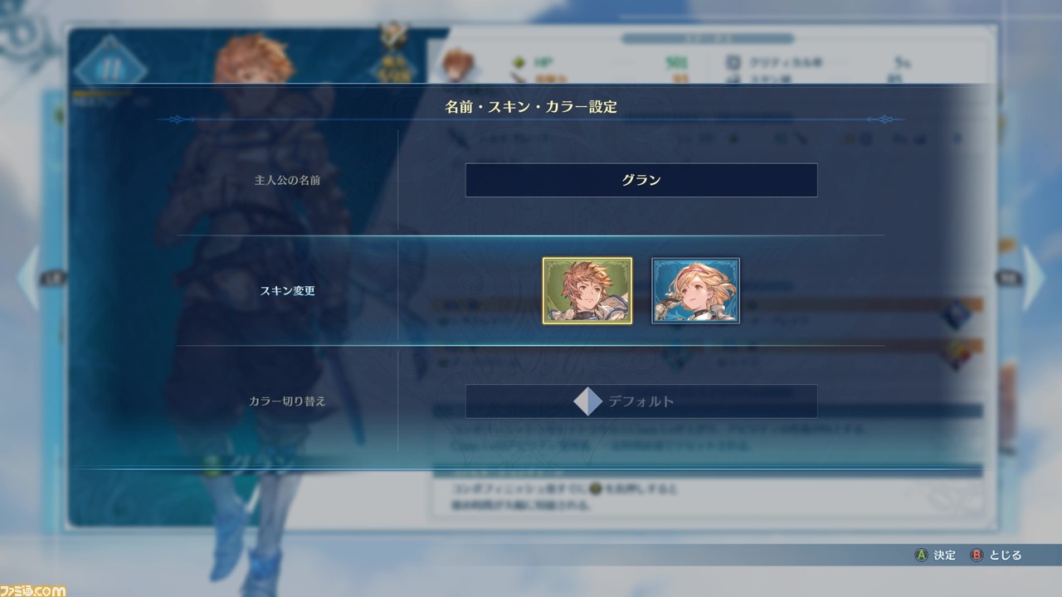Select the カラー切り替え row label
Image resolution: width=1062 pixels, height=597 pixels.
click(x=287, y=401)
